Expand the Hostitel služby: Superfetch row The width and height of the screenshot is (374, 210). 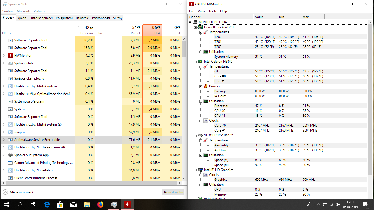pyautogui.click(x=4, y=170)
